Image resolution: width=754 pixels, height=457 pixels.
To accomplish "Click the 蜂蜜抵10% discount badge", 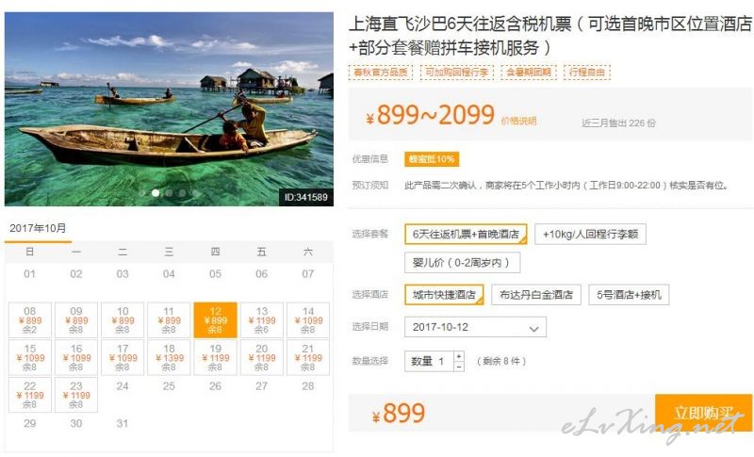I will (432, 159).
